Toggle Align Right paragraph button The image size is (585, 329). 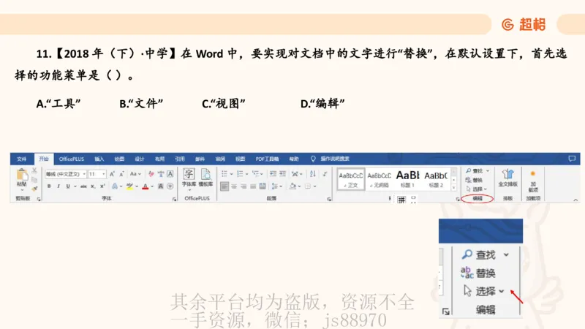pos(244,186)
